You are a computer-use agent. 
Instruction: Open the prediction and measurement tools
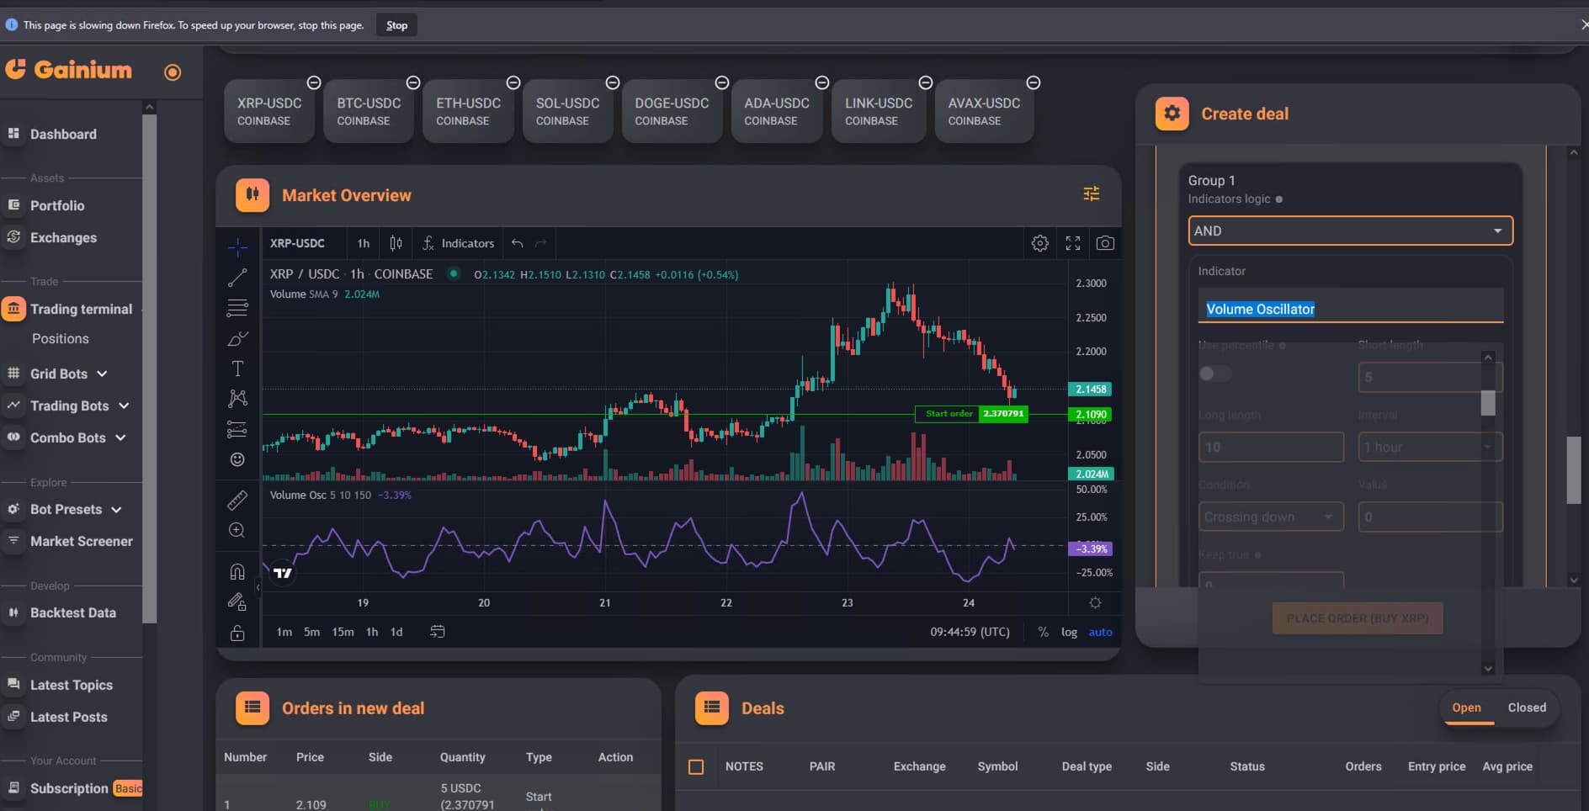click(238, 430)
